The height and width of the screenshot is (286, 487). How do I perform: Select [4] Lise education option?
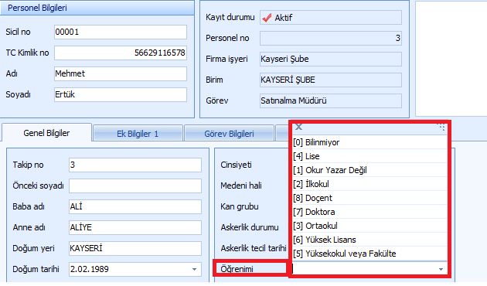click(x=370, y=156)
